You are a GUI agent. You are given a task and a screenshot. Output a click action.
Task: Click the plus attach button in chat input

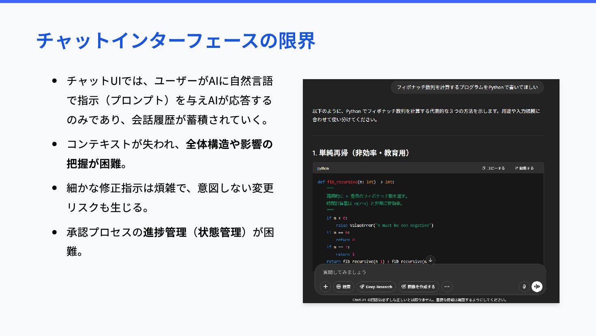coord(325,286)
